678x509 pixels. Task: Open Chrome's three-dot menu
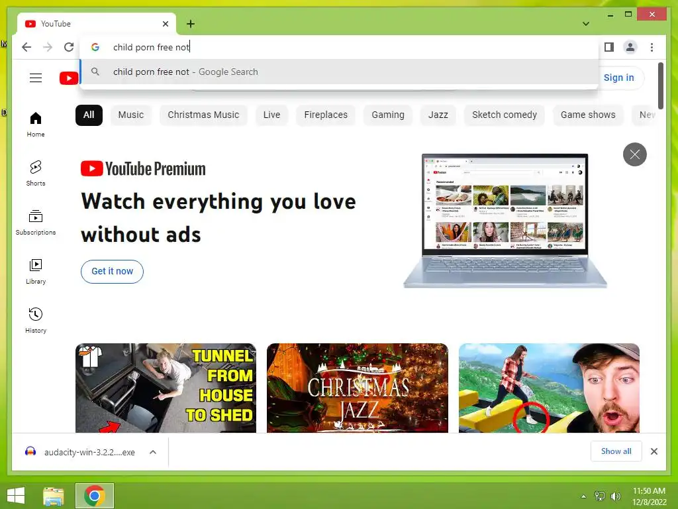click(x=652, y=47)
